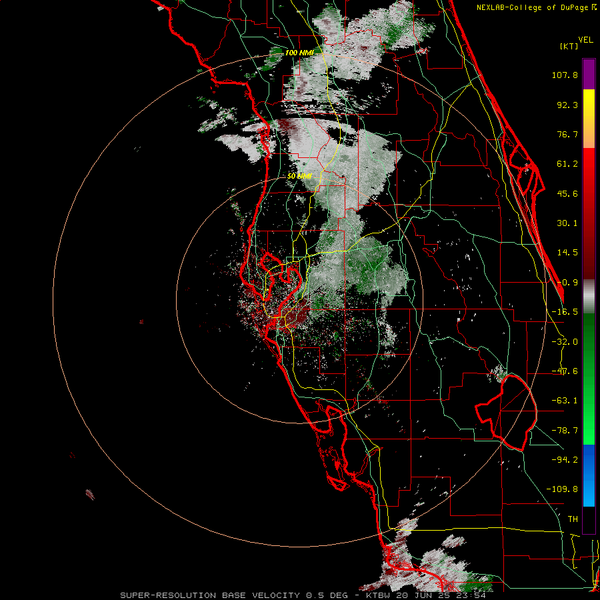Click the -63.1 legend value
Image resolution: width=600 pixels, height=600 pixels.
tap(565, 401)
